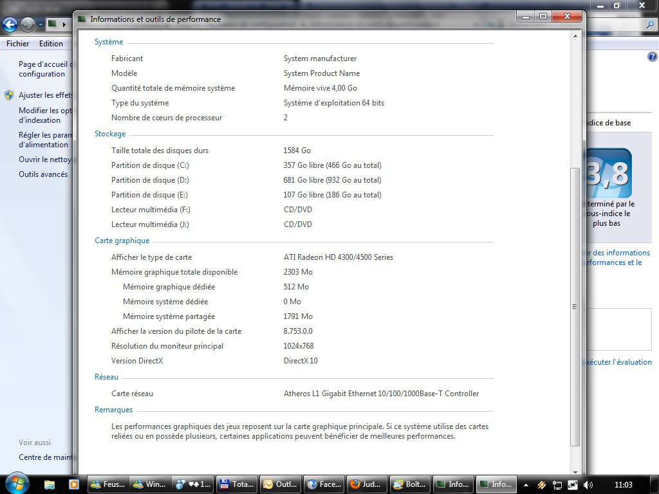
Task: Click the plug-shaped tray icon
Action: 541,485
